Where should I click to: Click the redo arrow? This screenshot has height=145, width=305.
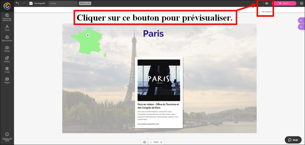[24, 3]
